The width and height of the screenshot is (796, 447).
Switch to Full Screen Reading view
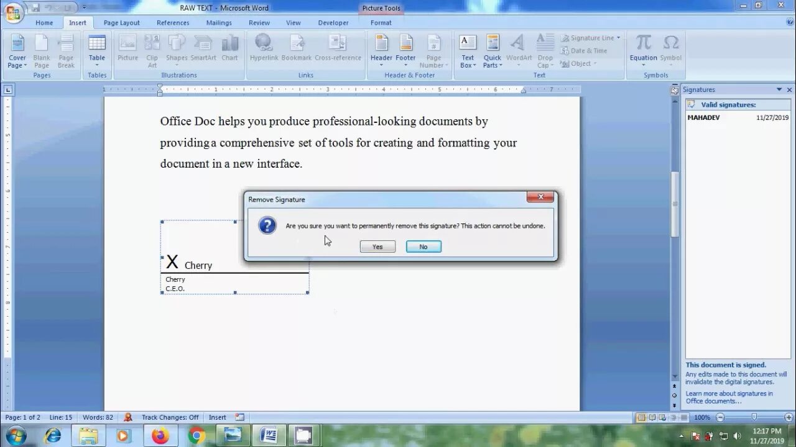click(x=652, y=417)
